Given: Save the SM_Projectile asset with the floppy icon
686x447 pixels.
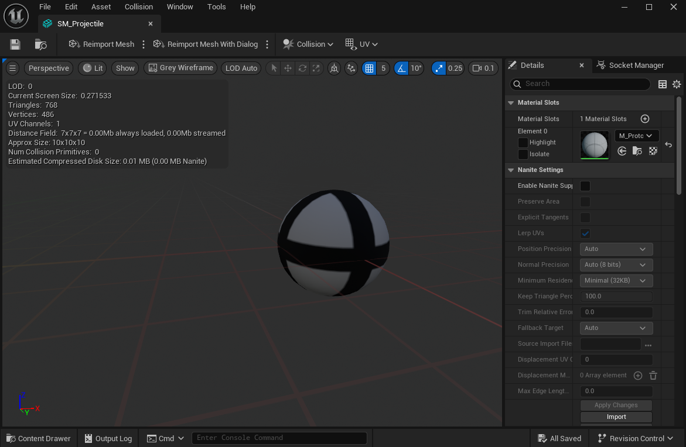Looking at the screenshot, I should point(15,44).
